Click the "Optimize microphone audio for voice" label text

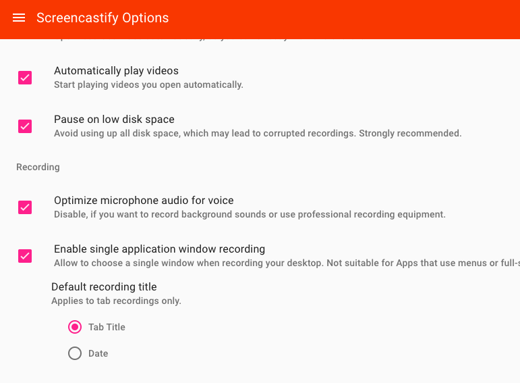[144, 201]
